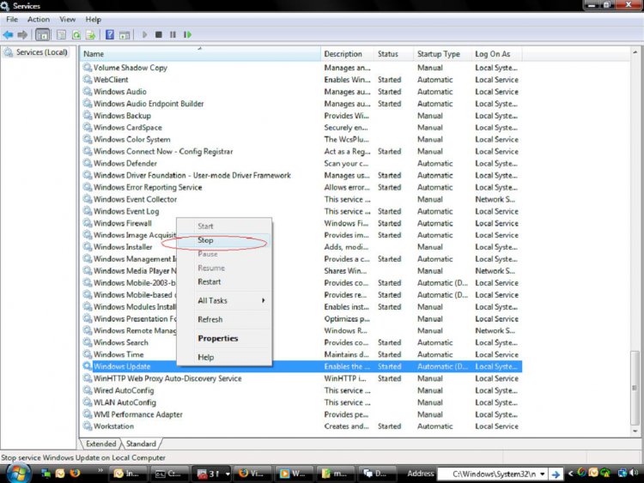
Task: Open the Action menu
Action: coord(39,19)
